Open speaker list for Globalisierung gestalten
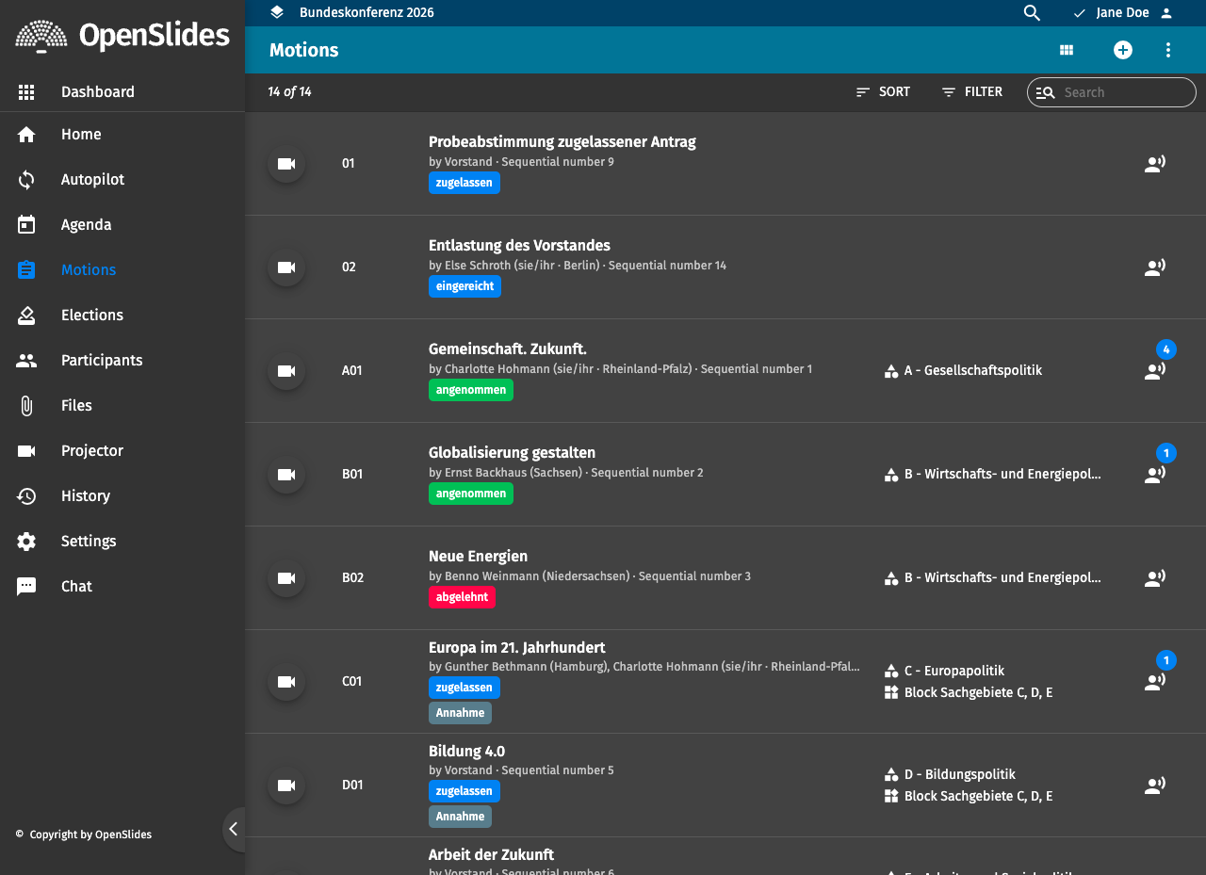This screenshot has height=875, width=1206. tap(1155, 475)
